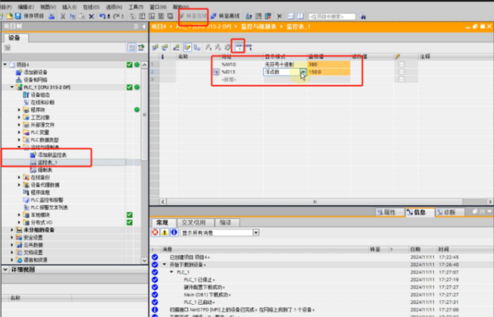Toggle the red error message filter icon
Screen dimensions: 494x317
tap(155, 232)
